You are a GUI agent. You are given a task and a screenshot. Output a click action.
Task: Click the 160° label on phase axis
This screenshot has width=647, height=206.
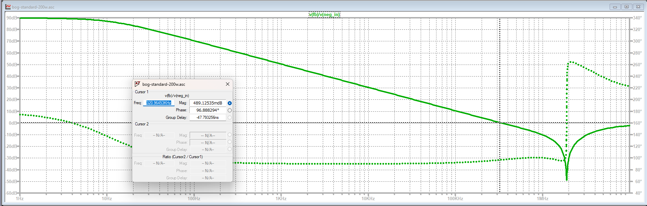tap(637, 123)
